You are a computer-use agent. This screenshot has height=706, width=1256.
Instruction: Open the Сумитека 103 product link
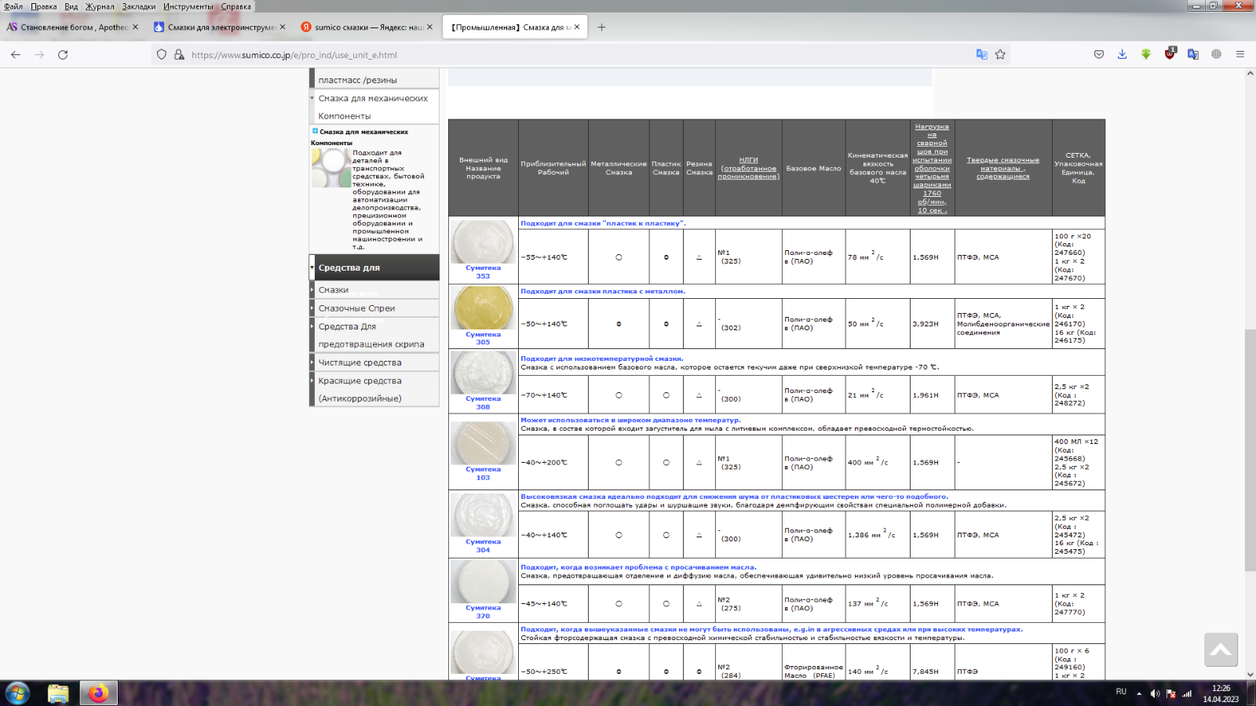483,473
